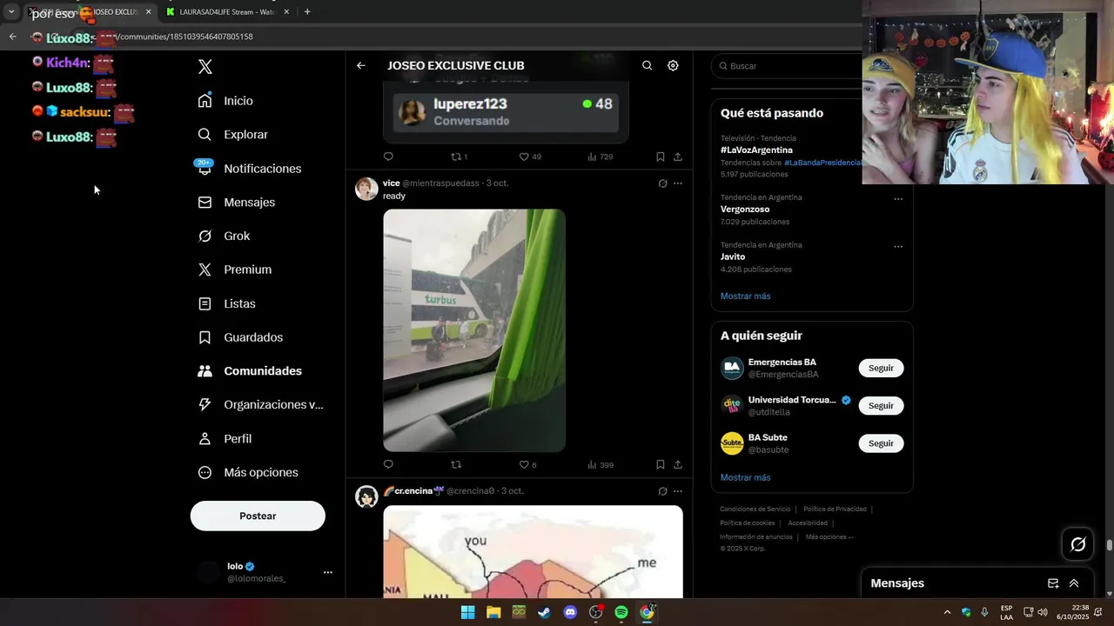
Task: Repost vice's ready post
Action: 456,464
